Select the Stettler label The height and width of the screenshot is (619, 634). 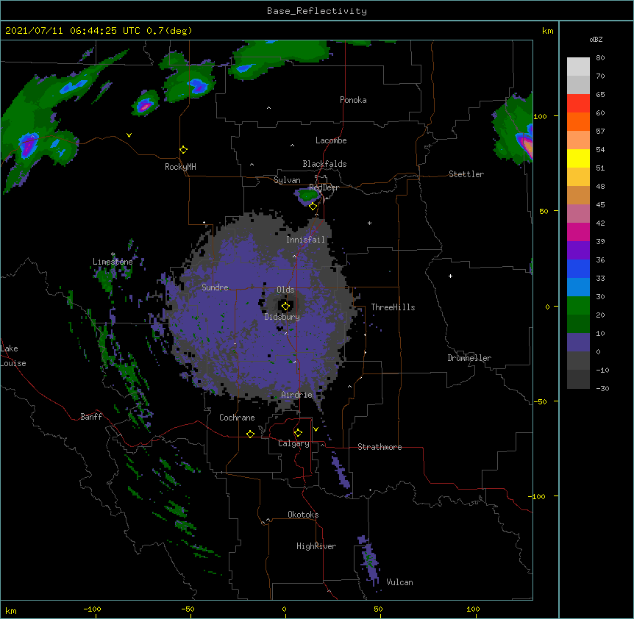(x=466, y=174)
